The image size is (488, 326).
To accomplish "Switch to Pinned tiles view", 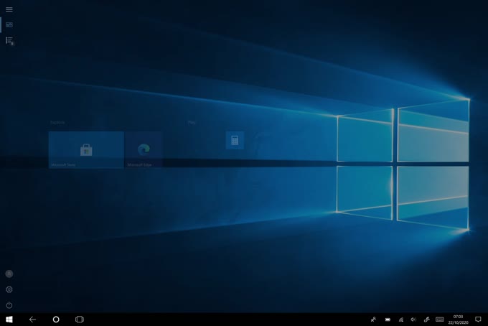I will 9,25.
